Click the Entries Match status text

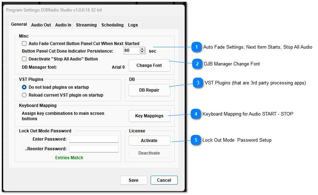point(69,158)
